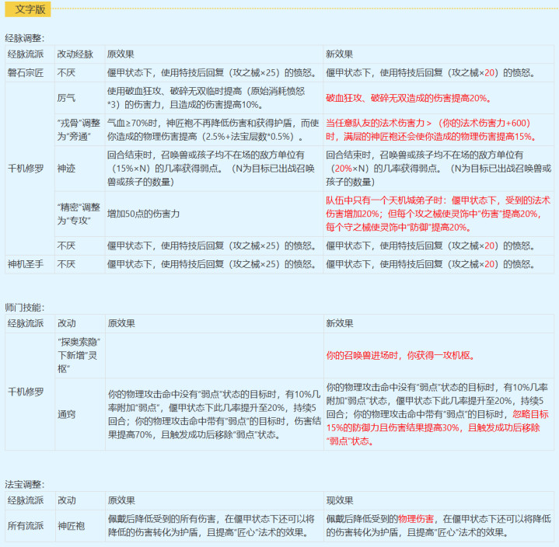The image size is (559, 547).
Task: Click the "探奥索隐"下新增"灵枢" cell
Action: click(79, 355)
